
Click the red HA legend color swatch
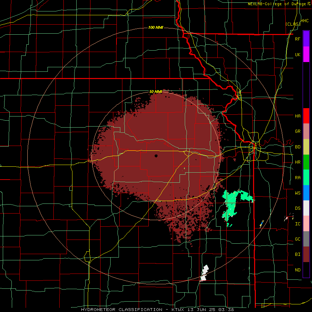306,116
